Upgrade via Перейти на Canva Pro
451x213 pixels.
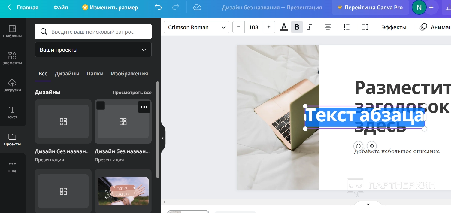(370, 8)
